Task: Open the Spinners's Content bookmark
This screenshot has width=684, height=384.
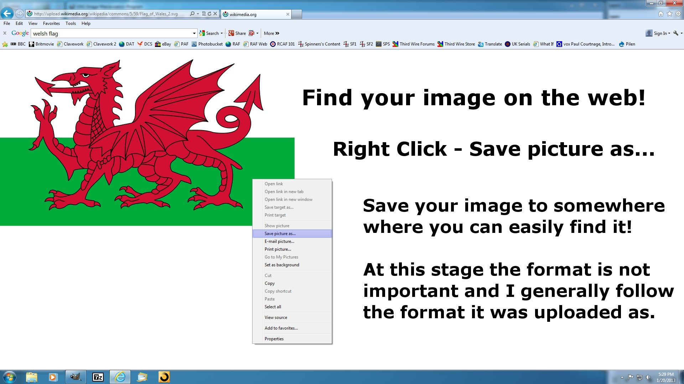Action: pos(319,44)
